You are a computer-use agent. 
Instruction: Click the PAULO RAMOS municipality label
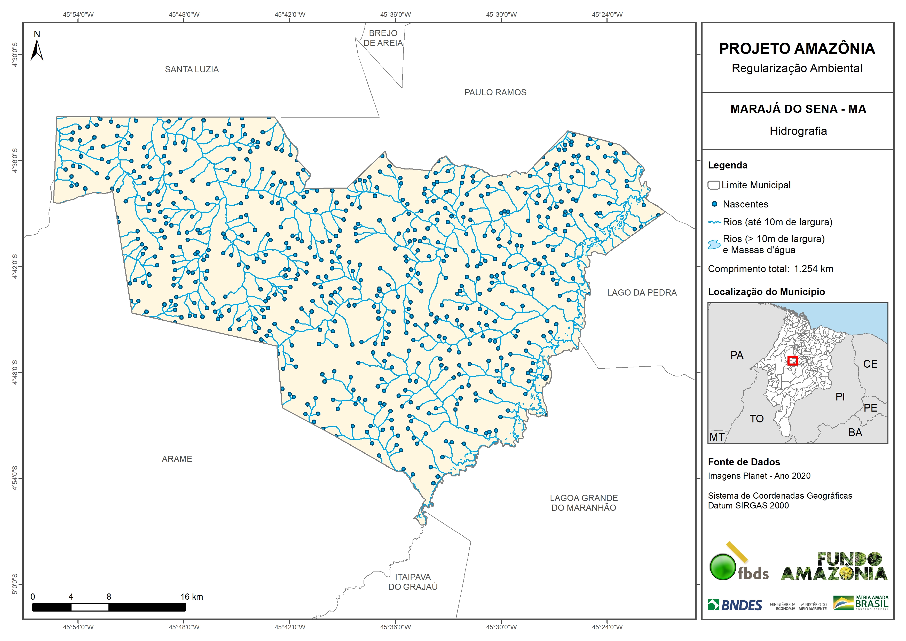pyautogui.click(x=495, y=92)
